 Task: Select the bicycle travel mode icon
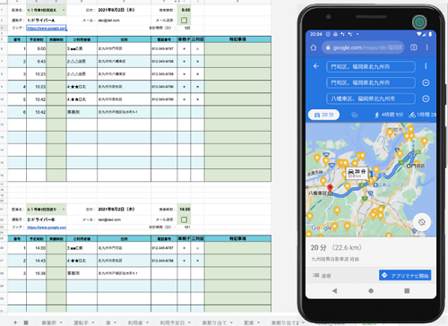pyautogui.click(x=412, y=115)
